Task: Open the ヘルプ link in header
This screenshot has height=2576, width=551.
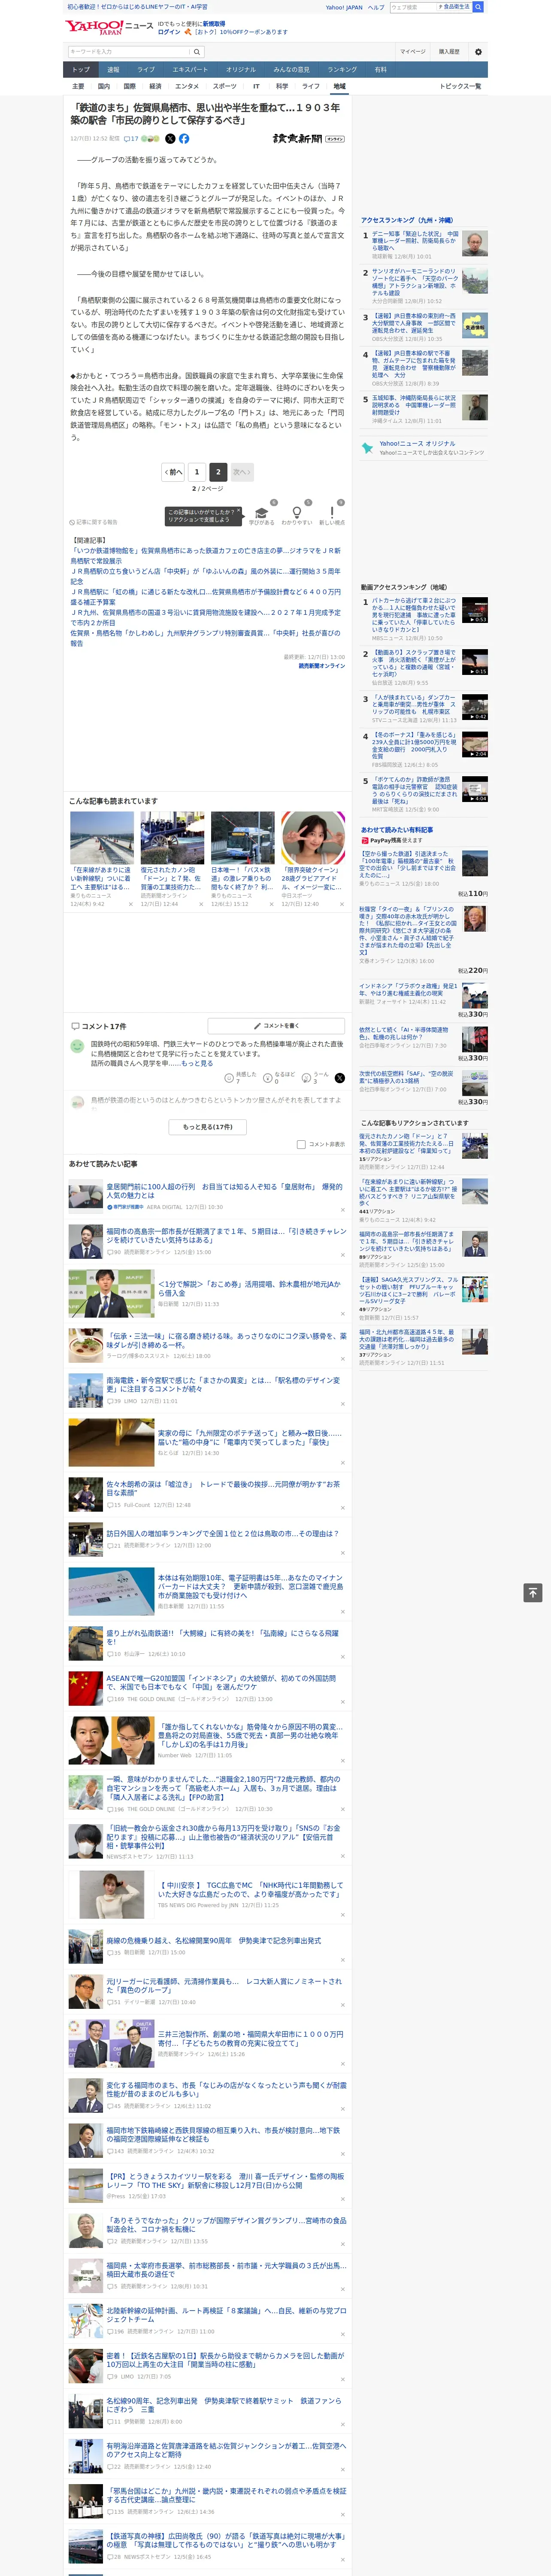Action: [x=375, y=7]
